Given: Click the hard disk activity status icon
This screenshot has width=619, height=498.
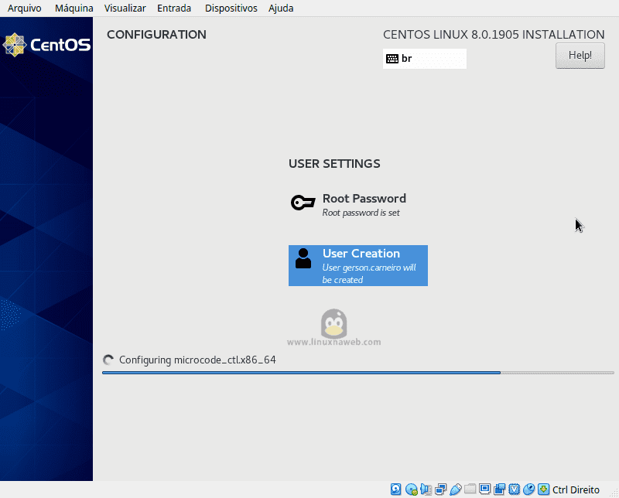Looking at the screenshot, I should pyautogui.click(x=395, y=489).
